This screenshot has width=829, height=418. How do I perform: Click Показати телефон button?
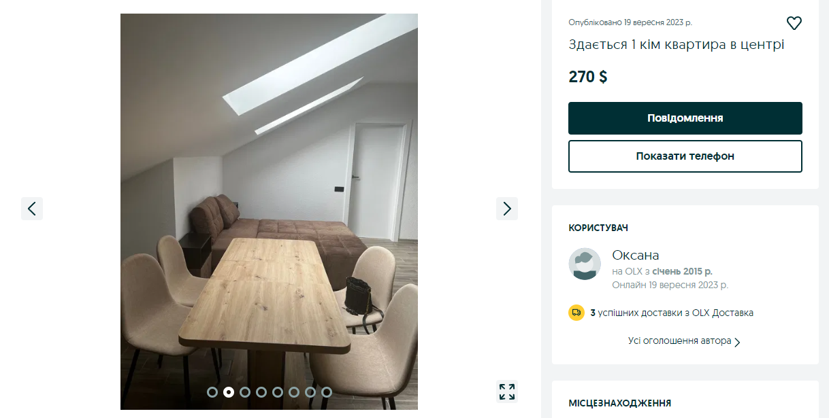tap(685, 156)
